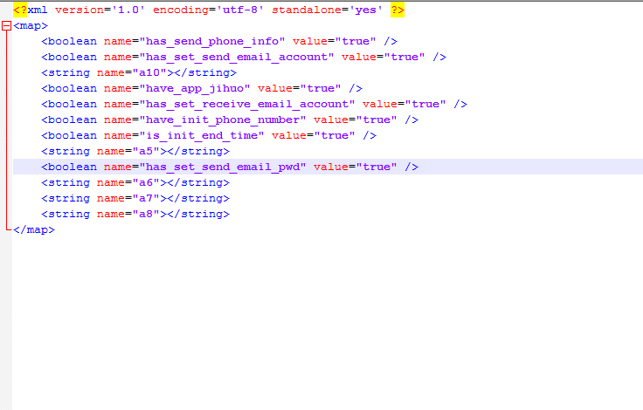Click the has_send_phone_info boolean line
Image resolution: width=643 pixels, height=410 pixels.
219,41
